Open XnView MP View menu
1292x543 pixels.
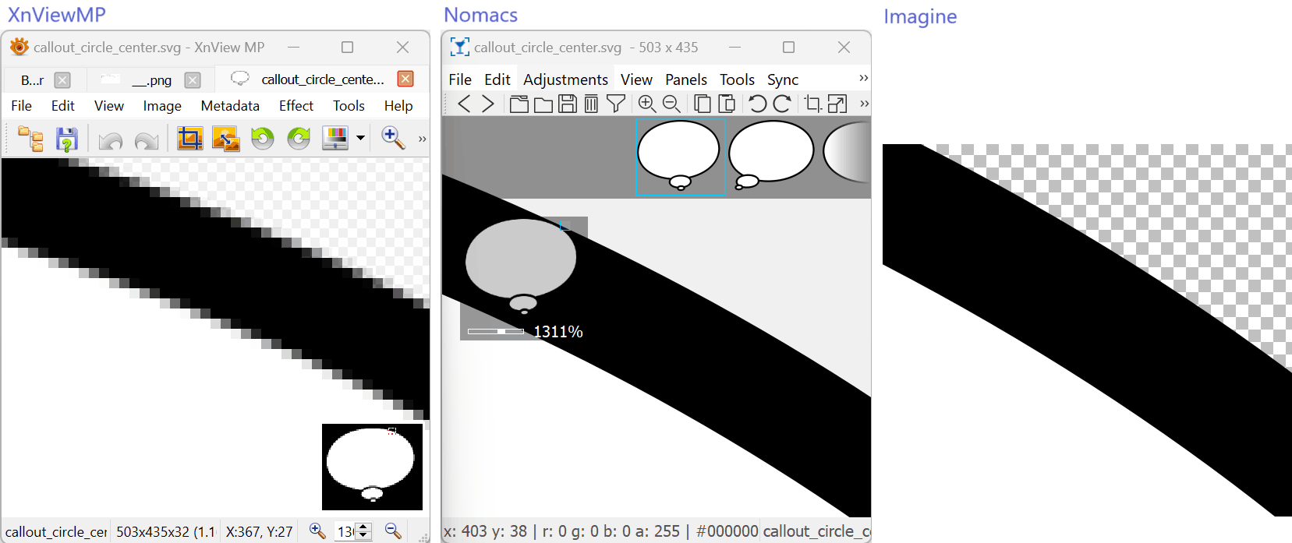[x=109, y=106]
